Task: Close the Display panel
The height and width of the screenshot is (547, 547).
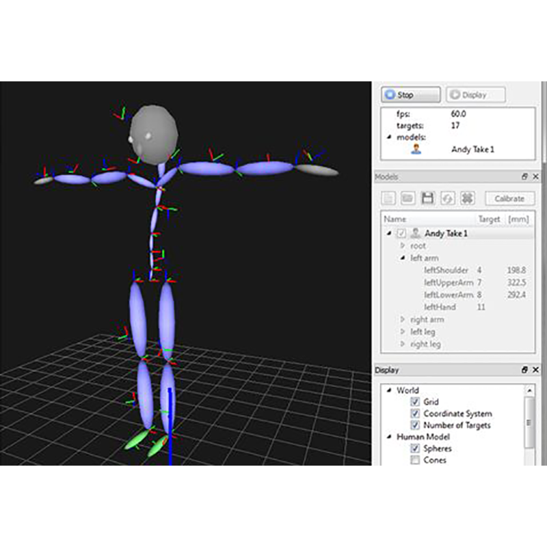Action: pyautogui.click(x=536, y=369)
